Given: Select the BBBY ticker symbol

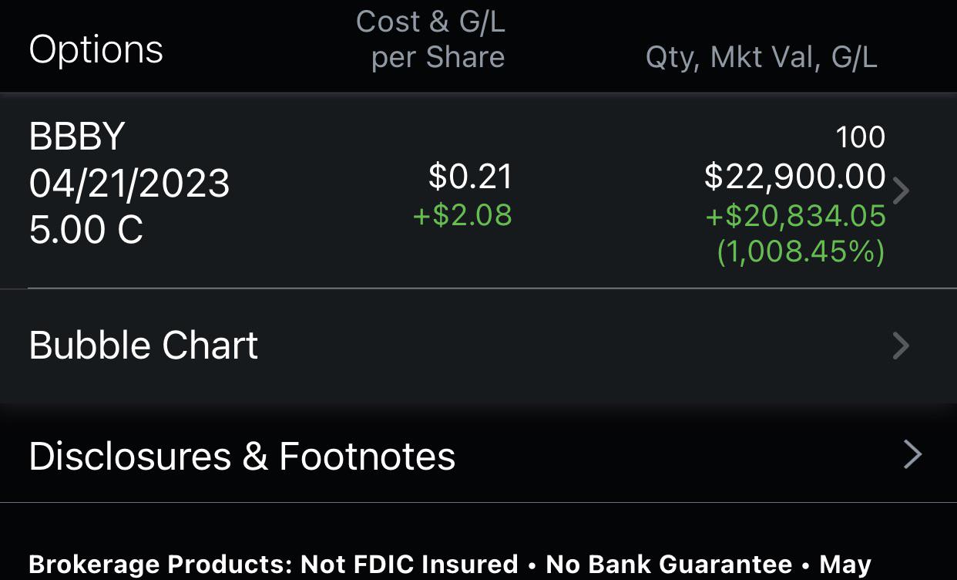Looking at the screenshot, I should tap(77, 137).
